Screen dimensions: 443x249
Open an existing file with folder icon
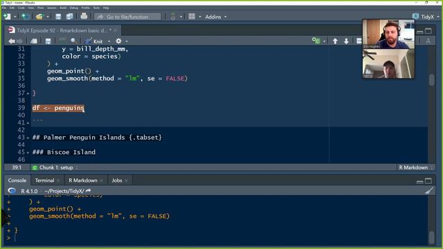(x=39, y=17)
